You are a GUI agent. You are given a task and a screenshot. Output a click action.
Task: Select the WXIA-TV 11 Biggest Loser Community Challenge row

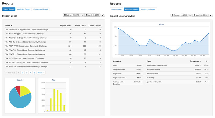[25, 46]
